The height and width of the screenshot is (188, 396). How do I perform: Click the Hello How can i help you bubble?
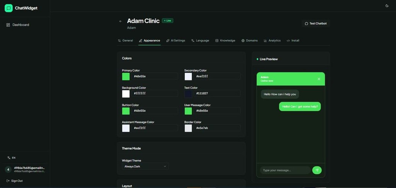(280, 94)
